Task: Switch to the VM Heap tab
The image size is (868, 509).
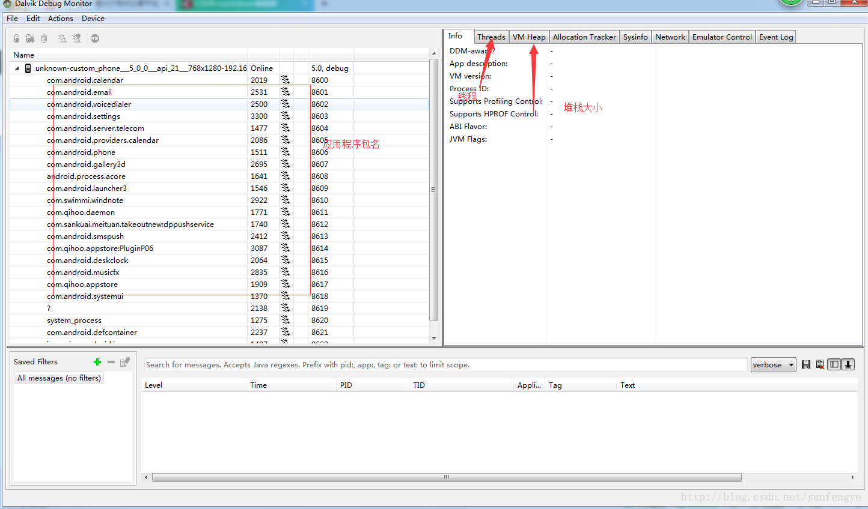Action: click(x=529, y=37)
